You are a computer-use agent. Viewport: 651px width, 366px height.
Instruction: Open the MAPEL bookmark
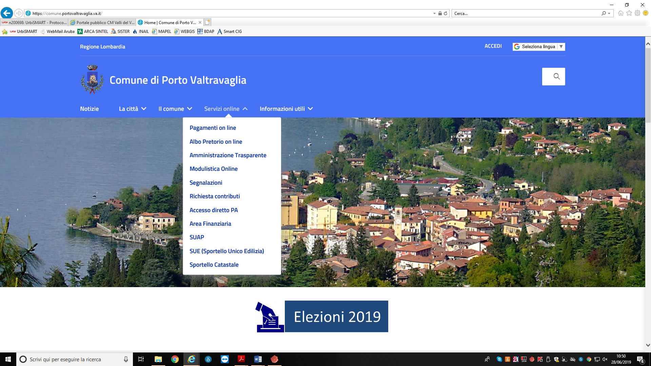(x=161, y=32)
